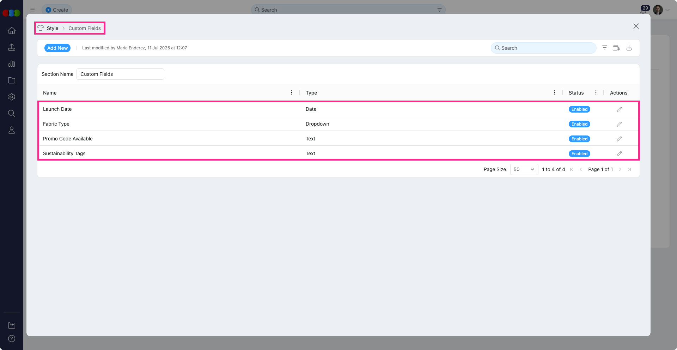677x350 pixels.
Task: Open the Help icon in sidebar
Action: coord(12,339)
